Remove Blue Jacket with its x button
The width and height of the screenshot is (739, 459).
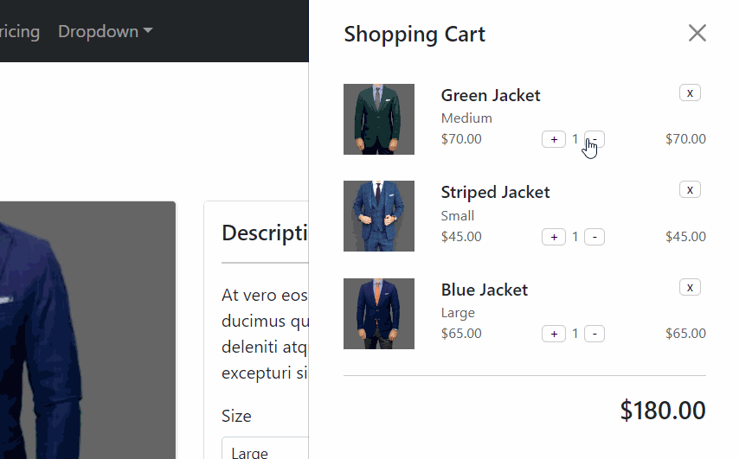pyautogui.click(x=690, y=287)
